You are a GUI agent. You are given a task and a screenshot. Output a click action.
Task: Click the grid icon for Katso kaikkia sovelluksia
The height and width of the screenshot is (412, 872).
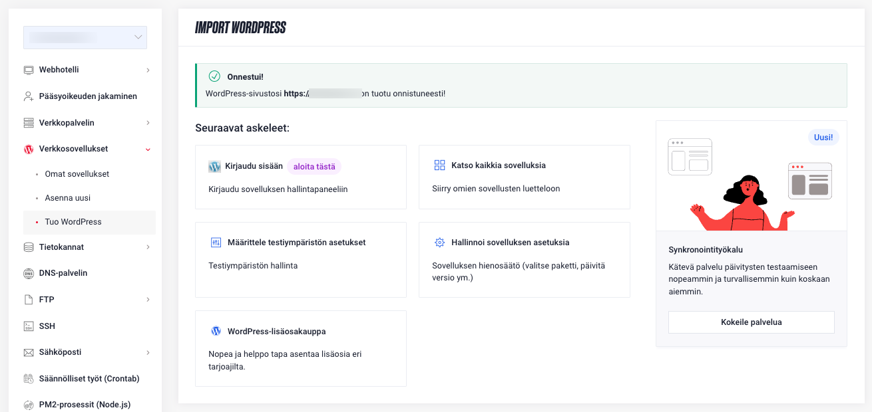click(439, 165)
